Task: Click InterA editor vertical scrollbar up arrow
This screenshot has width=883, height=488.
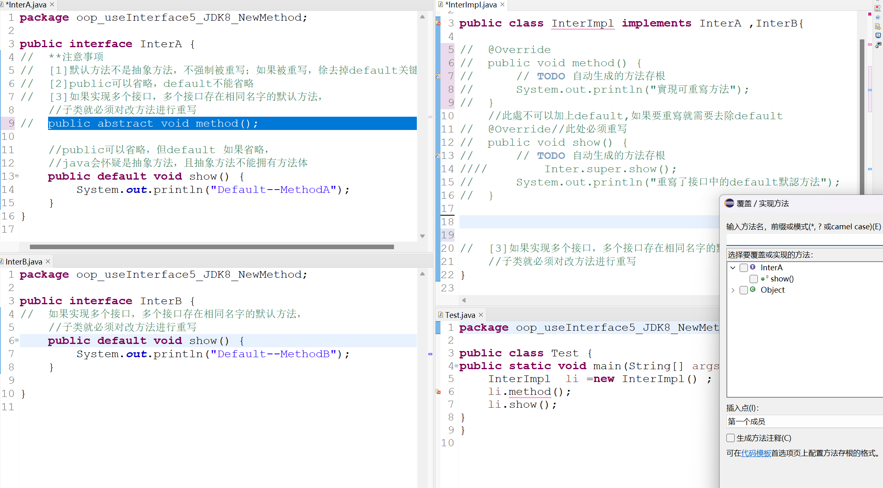Action: click(x=422, y=17)
